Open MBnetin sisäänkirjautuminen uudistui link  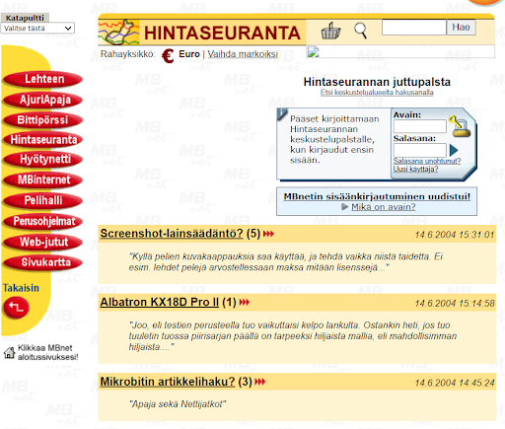point(377,196)
